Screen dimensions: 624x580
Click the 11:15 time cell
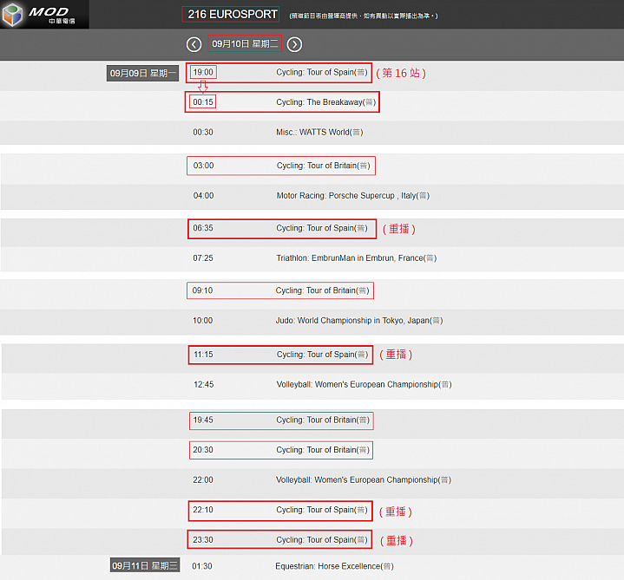pyautogui.click(x=203, y=355)
